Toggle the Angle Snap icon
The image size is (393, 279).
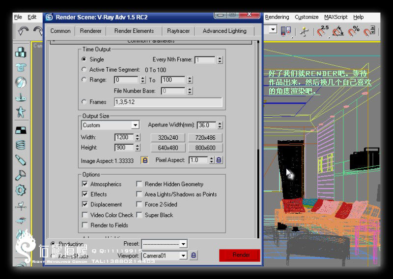(338, 31)
